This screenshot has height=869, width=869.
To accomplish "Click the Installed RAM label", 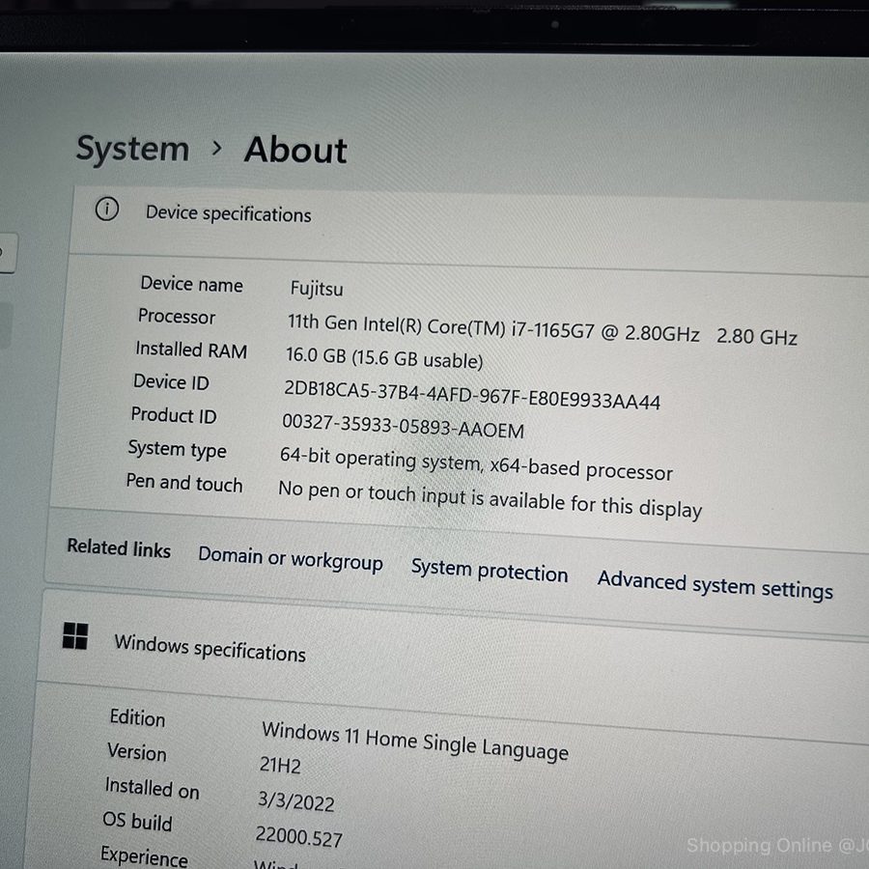I will [x=191, y=350].
